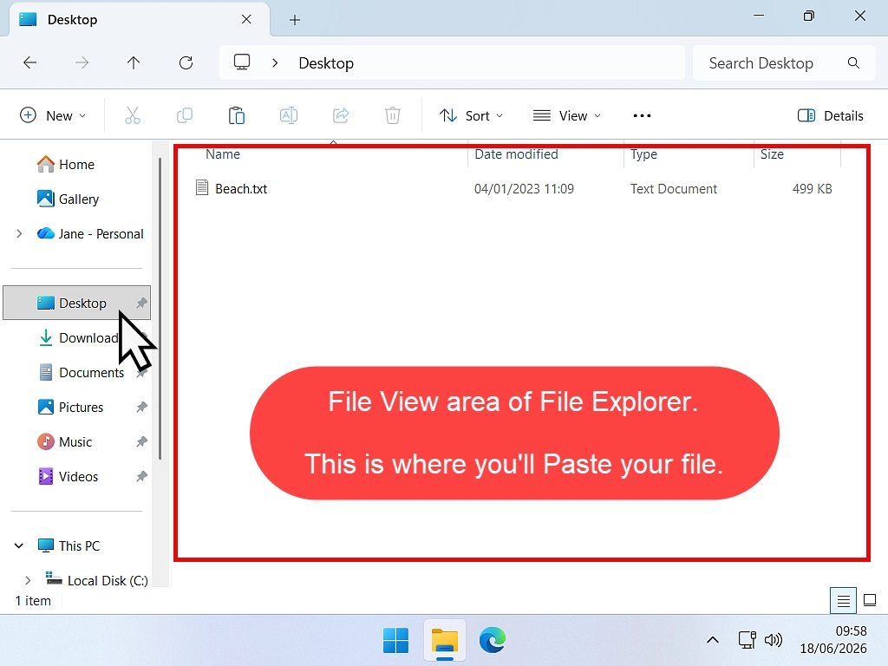
Task: Open Pictures in the navigation pane
Action: coord(70,408)
